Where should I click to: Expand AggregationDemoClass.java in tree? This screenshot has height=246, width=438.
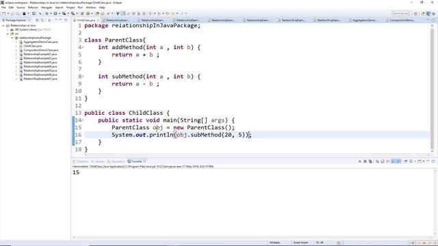tap(16, 42)
